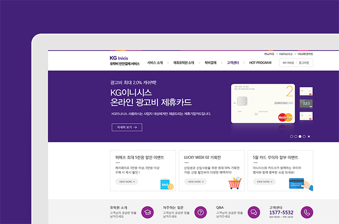
Task: Select the fourth banner slide dot
Action: tap(304, 136)
